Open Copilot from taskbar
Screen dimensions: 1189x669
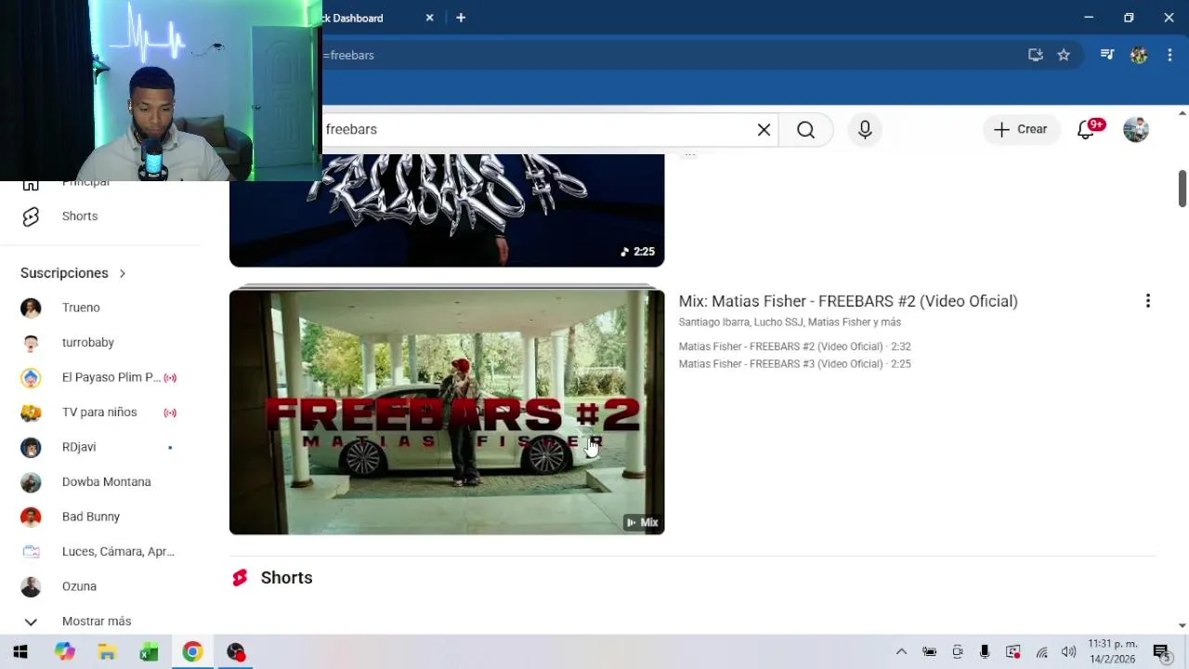64,652
